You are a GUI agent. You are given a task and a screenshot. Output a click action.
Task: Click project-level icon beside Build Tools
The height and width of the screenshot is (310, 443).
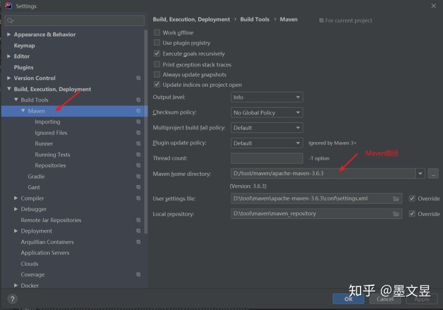click(138, 100)
